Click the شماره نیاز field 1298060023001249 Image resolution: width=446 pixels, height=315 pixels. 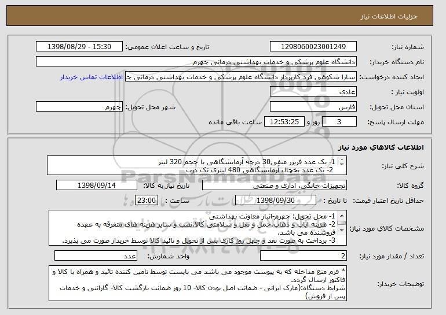(313, 47)
